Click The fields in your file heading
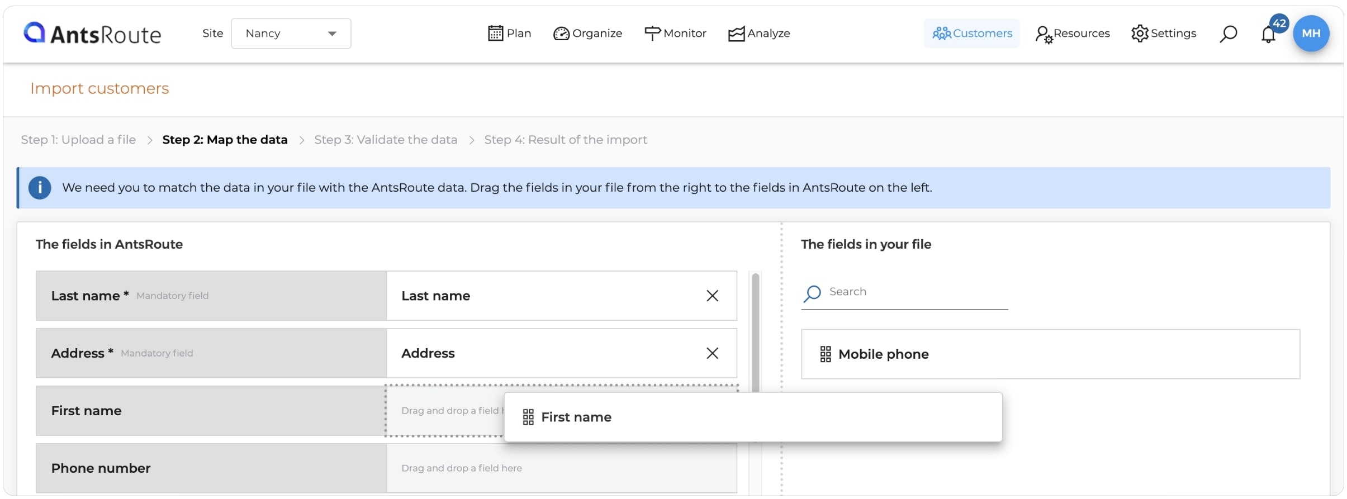Viewport: 1347px width, 499px height. click(866, 244)
